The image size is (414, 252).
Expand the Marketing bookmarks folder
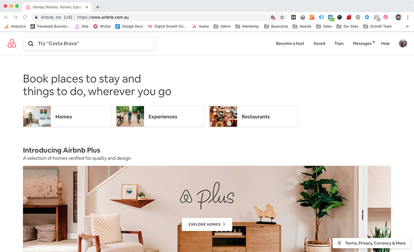point(247,26)
